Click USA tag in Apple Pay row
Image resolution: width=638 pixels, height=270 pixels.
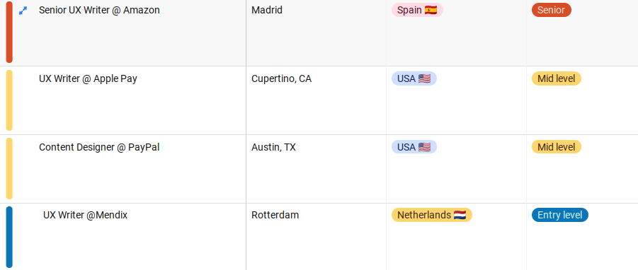[x=414, y=78]
